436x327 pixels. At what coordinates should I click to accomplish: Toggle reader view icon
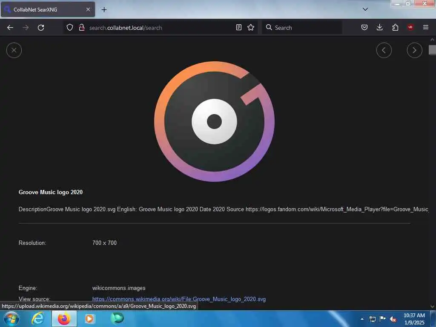[x=238, y=27]
